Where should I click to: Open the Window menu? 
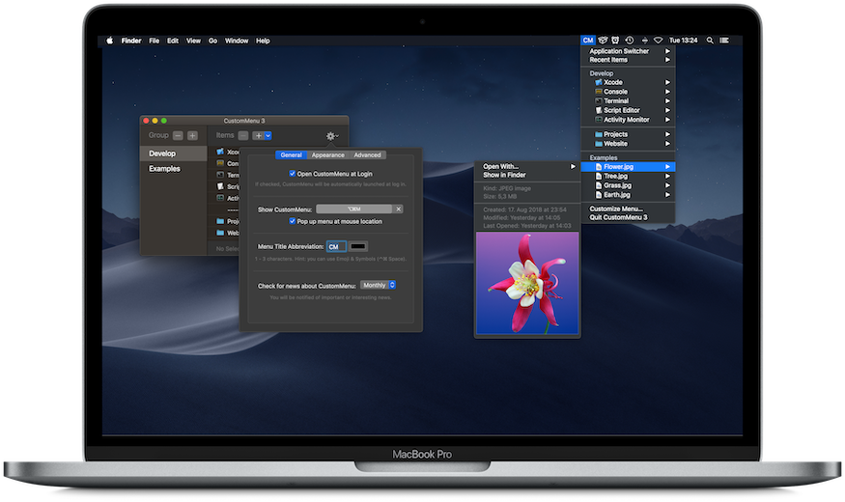pyautogui.click(x=237, y=41)
